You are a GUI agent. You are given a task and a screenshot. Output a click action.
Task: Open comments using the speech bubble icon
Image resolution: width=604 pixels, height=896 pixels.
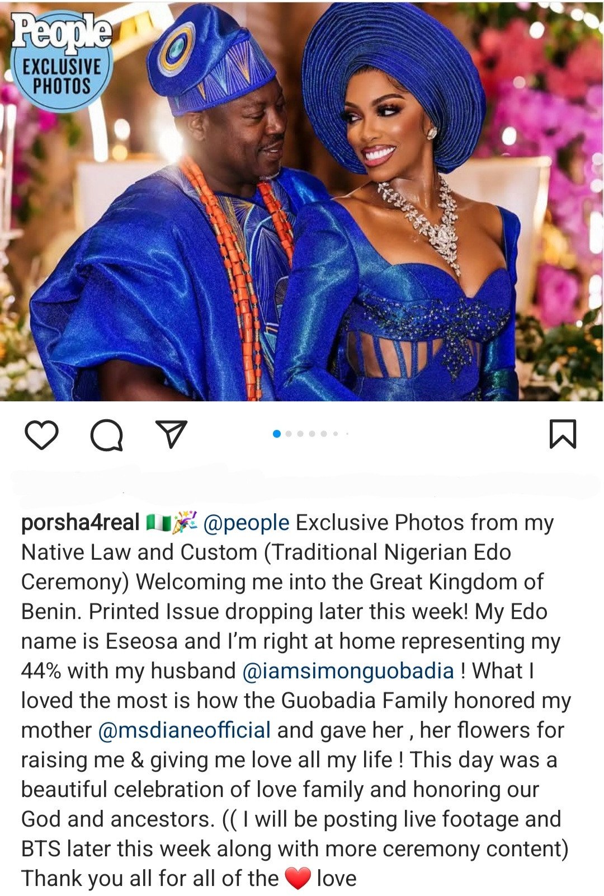(x=107, y=435)
